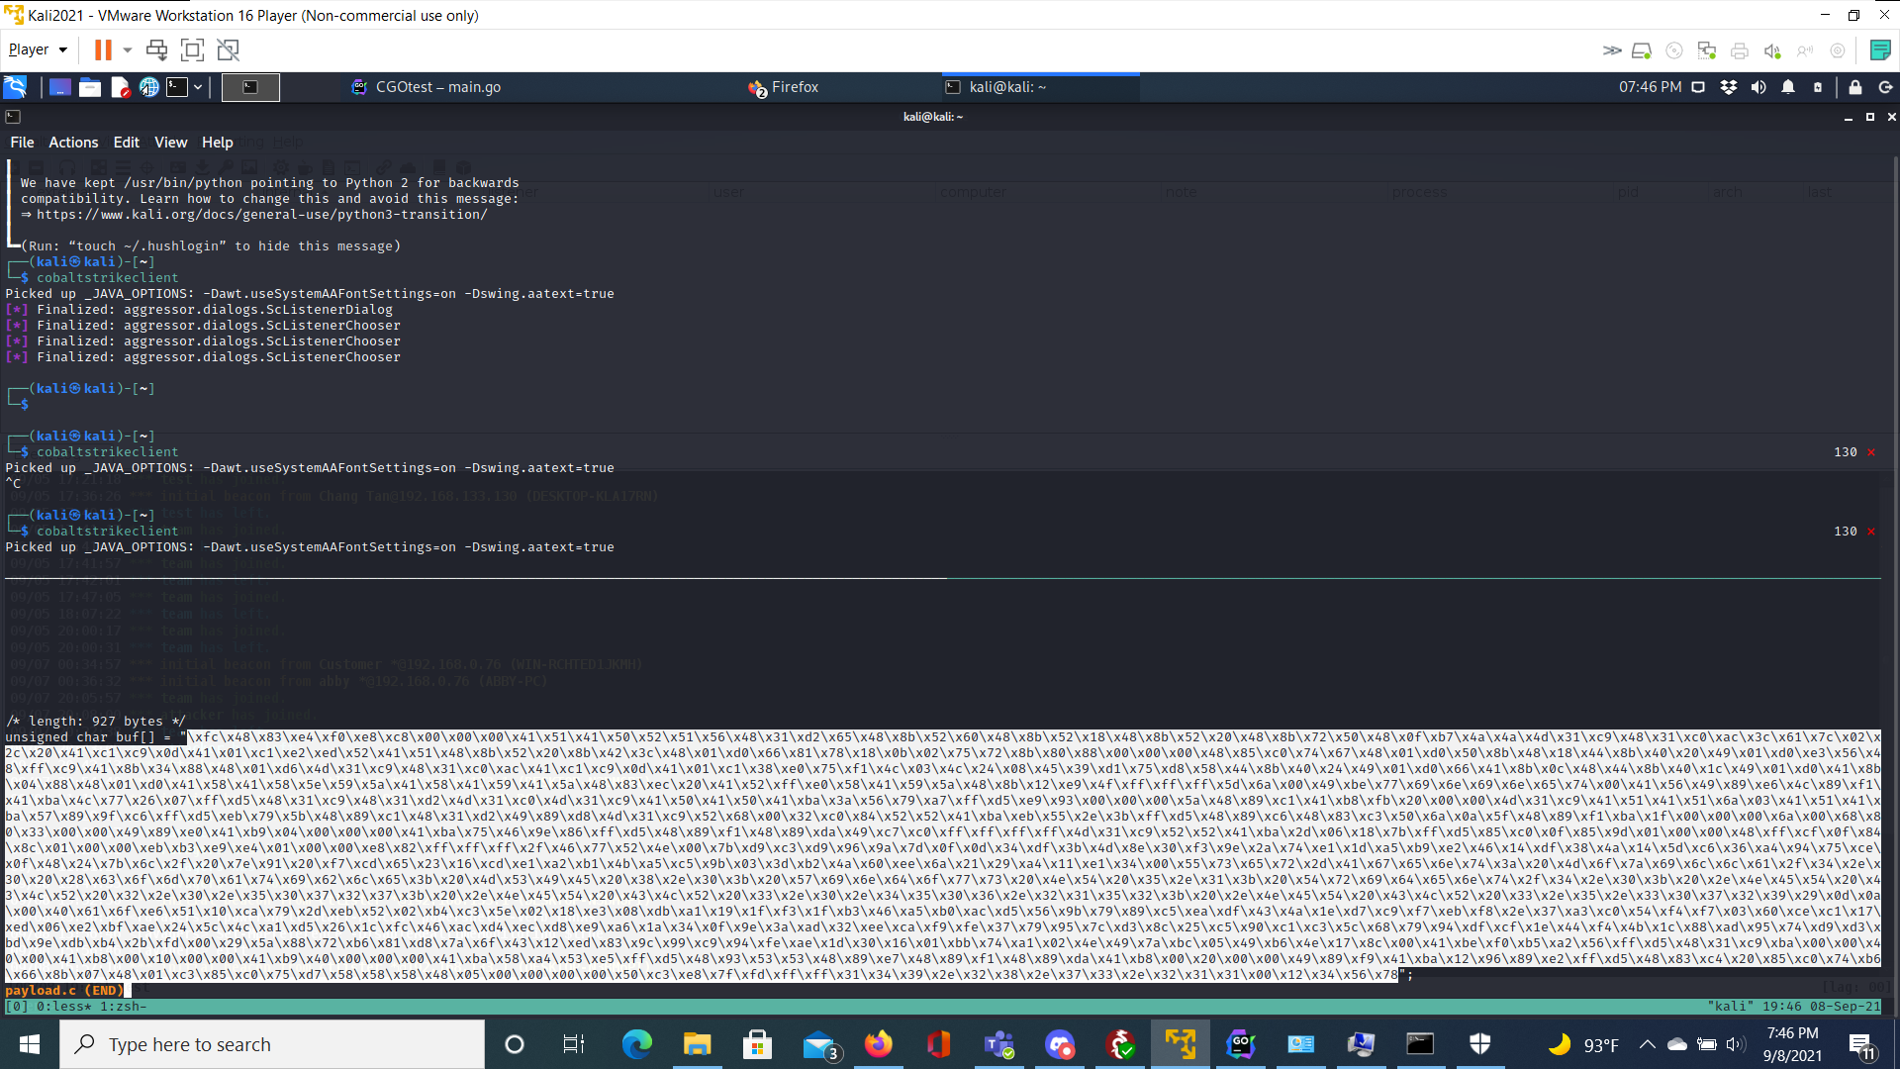Enter VMware full screen mode
Screen dimensions: 1900x1069
click(x=192, y=49)
